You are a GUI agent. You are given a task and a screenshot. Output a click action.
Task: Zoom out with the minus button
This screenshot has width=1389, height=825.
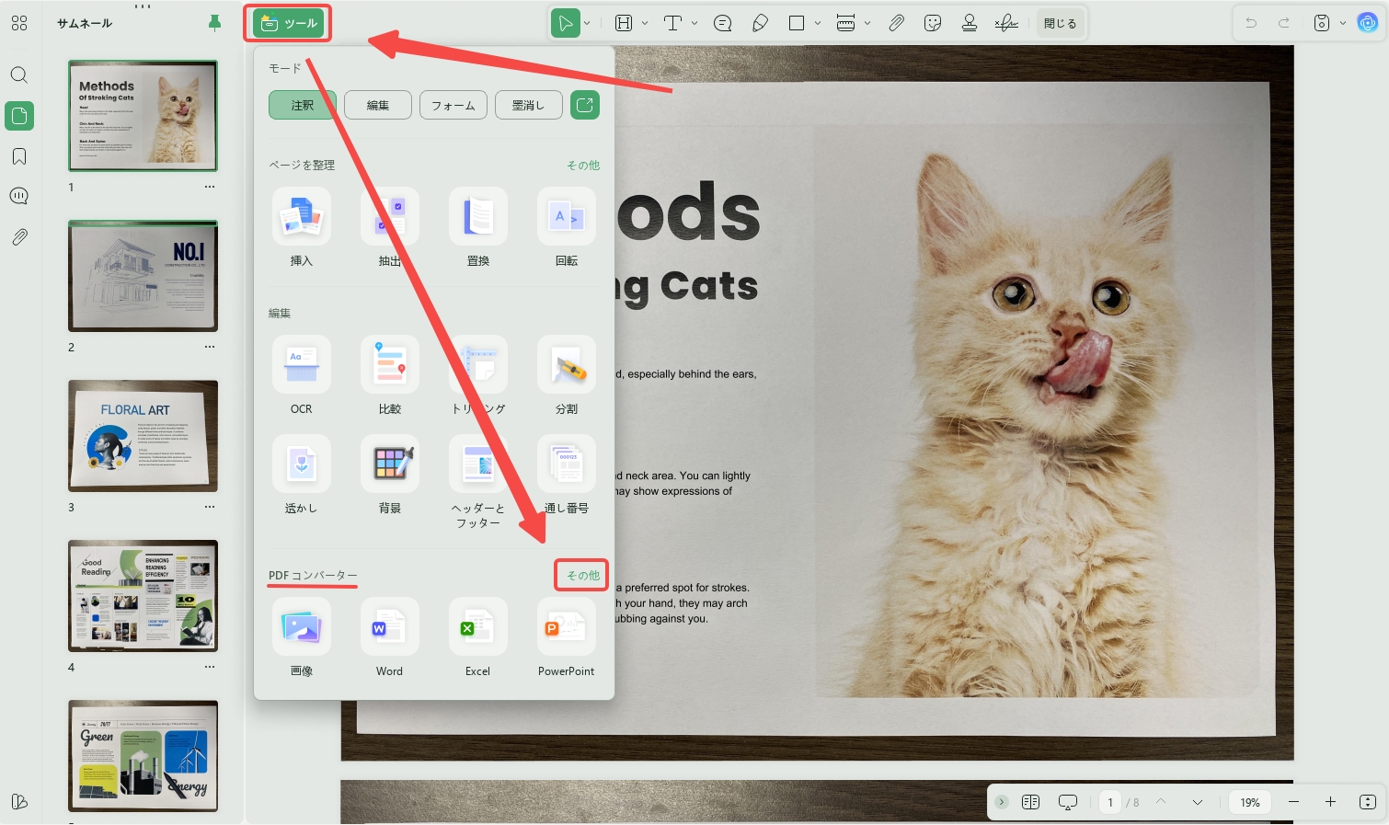(x=1293, y=802)
